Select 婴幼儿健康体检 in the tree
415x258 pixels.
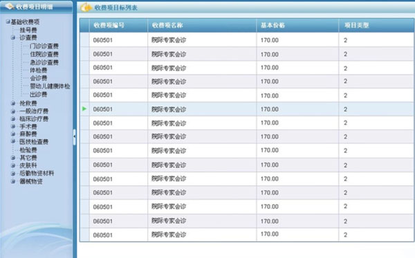(50, 86)
